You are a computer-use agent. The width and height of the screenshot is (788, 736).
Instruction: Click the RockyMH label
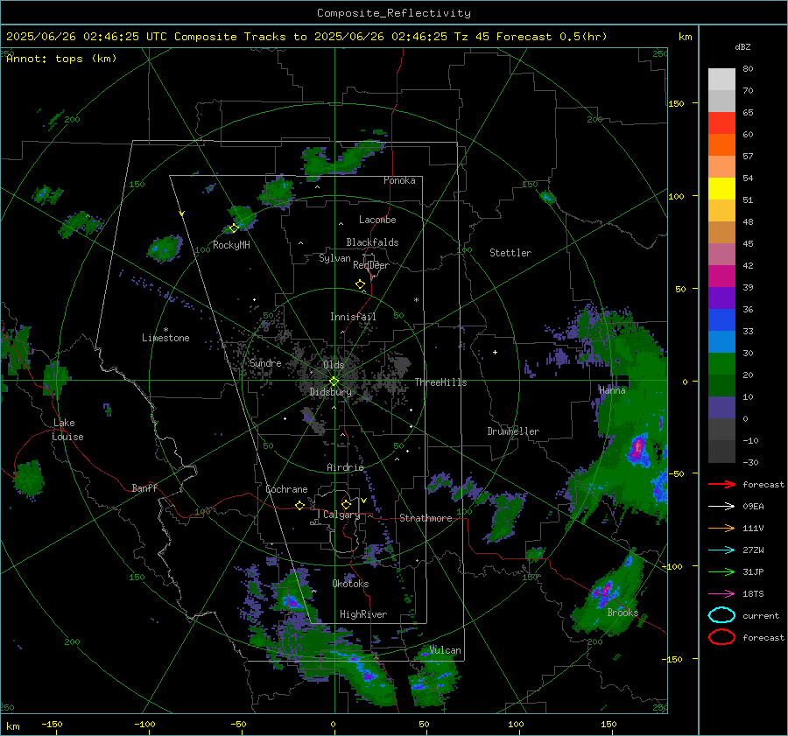coord(231,245)
